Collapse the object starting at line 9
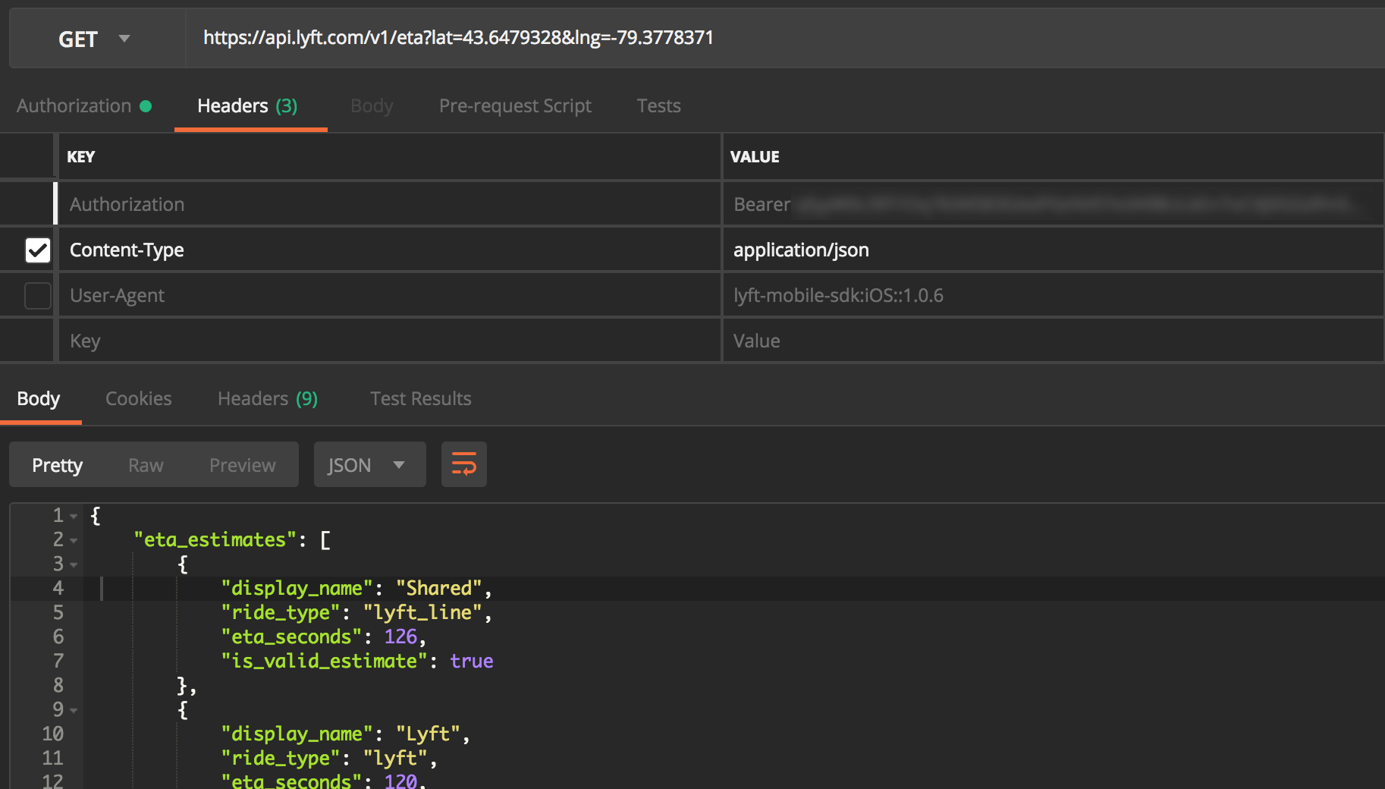Viewport: 1385px width, 789px height. click(74, 710)
